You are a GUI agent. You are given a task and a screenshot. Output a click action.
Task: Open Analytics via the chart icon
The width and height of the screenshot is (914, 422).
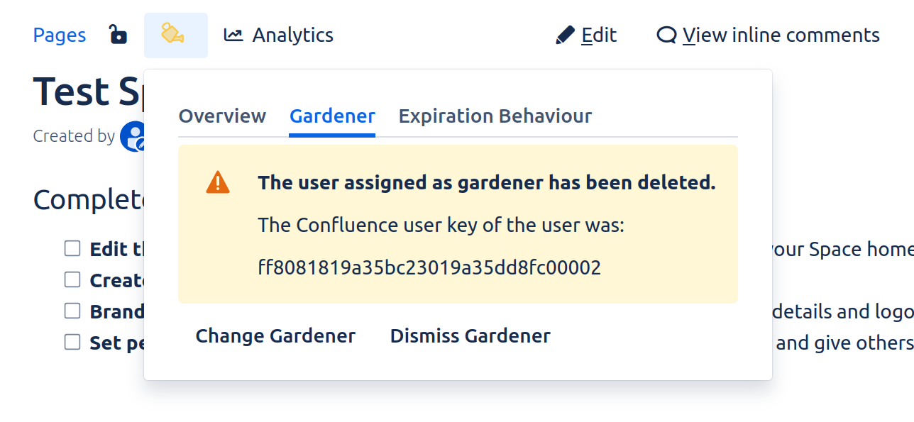[232, 34]
